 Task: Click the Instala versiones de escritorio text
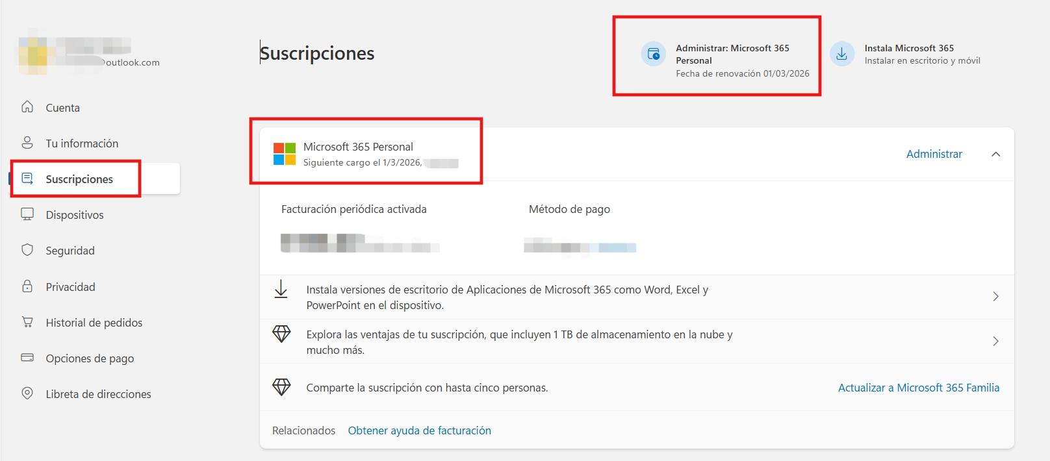pyautogui.click(x=507, y=297)
